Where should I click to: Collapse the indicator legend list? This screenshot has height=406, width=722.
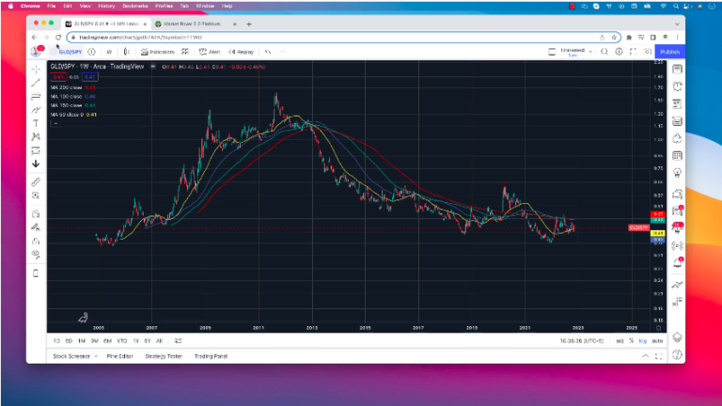55,123
